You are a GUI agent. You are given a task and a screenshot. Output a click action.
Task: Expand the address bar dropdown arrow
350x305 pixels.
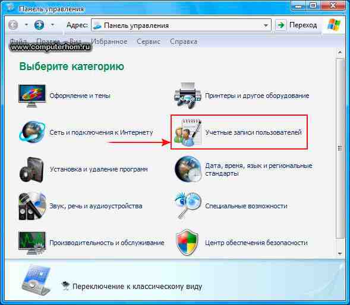pos(266,25)
